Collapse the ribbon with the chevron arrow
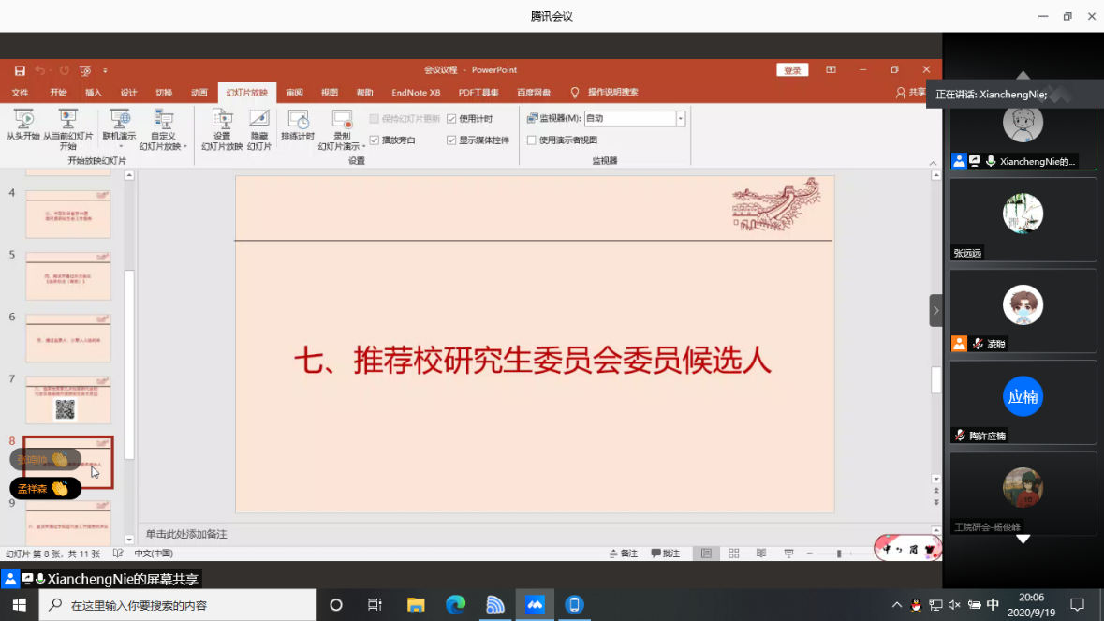 pyautogui.click(x=932, y=162)
